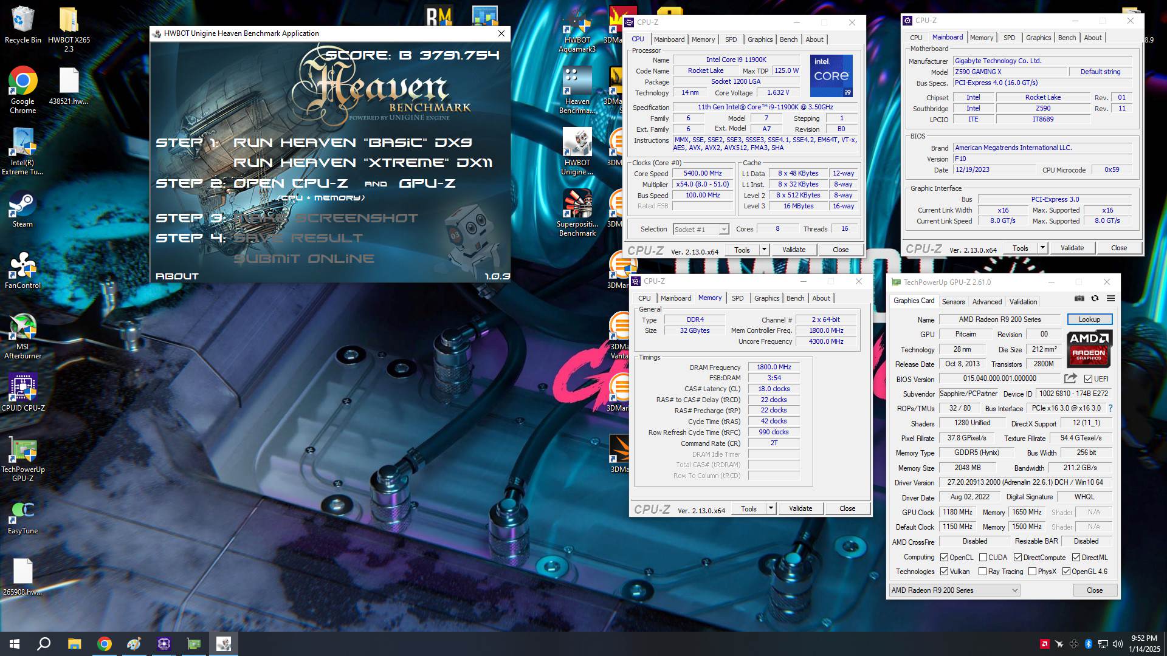Expand the Socket #1 selection dropdown in CPU-Z
Screen dimensions: 1167x656
point(723,230)
